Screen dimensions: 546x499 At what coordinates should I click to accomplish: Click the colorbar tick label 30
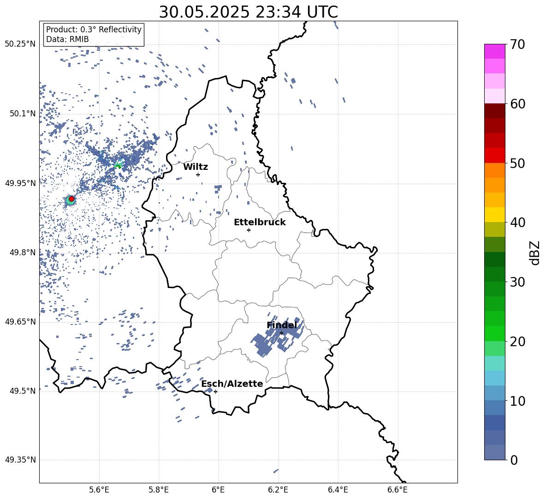pos(517,282)
